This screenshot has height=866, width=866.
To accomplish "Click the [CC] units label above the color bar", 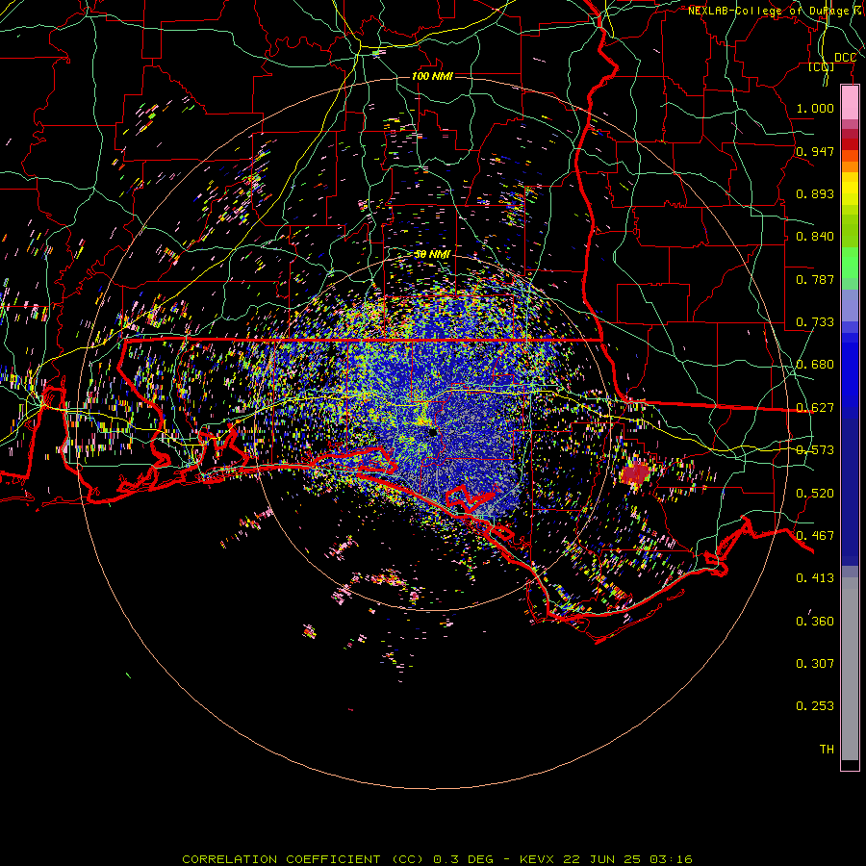I will coord(822,66).
